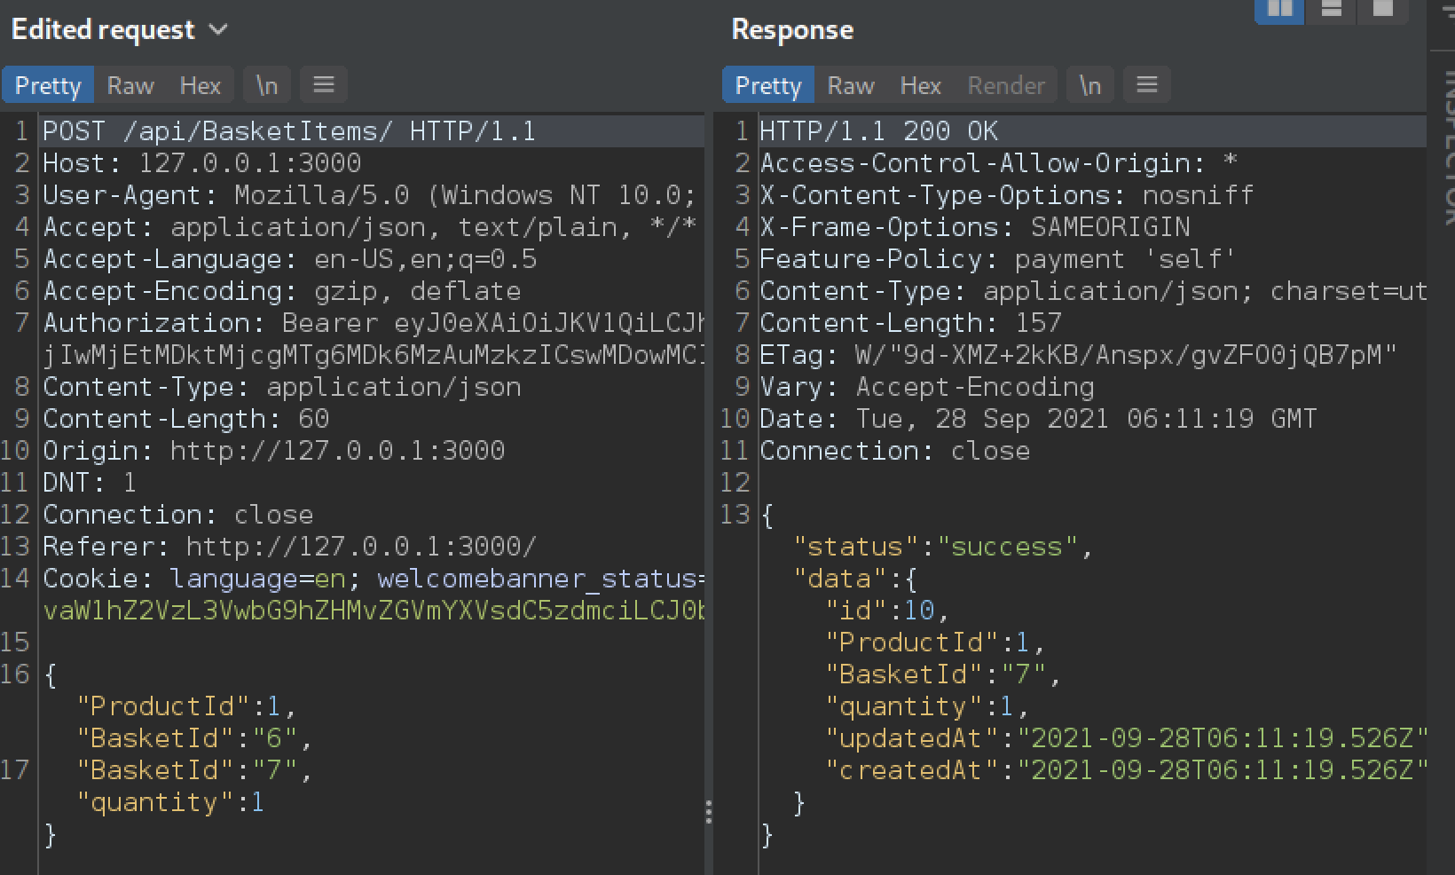
Task: Click the Vary: Accept-Encoding header
Action: pos(927,387)
